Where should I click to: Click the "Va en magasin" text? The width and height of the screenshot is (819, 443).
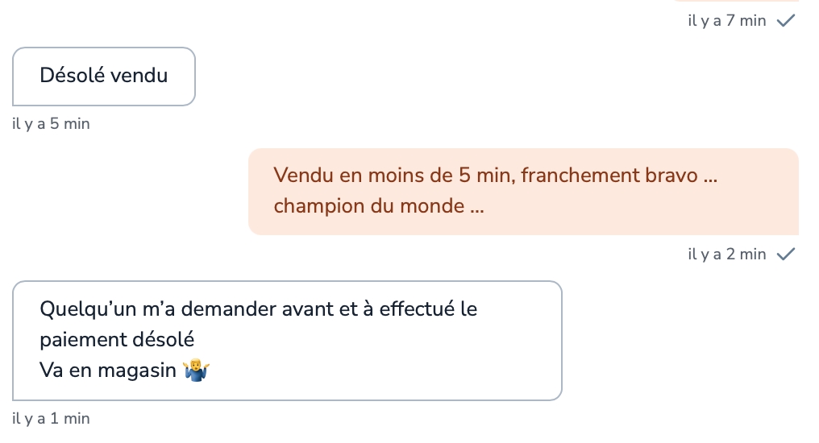[107, 371]
